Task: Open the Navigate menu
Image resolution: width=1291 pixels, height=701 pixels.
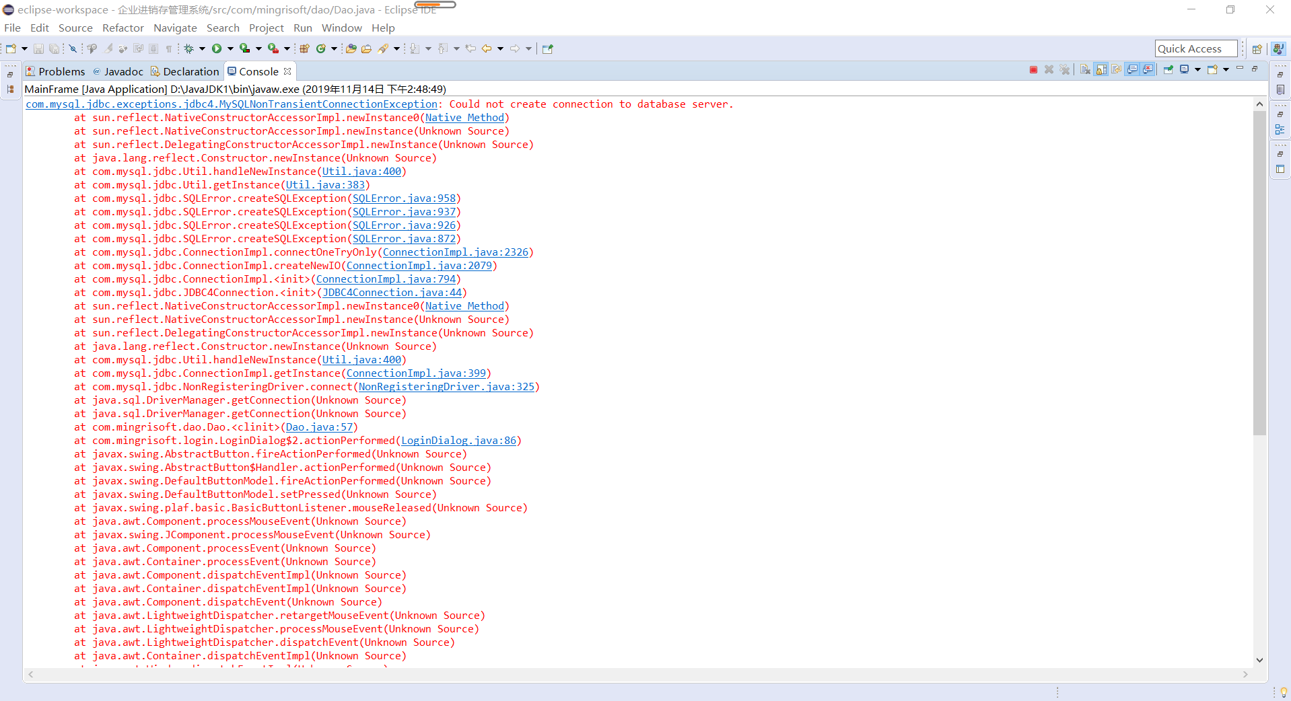Action: click(175, 28)
